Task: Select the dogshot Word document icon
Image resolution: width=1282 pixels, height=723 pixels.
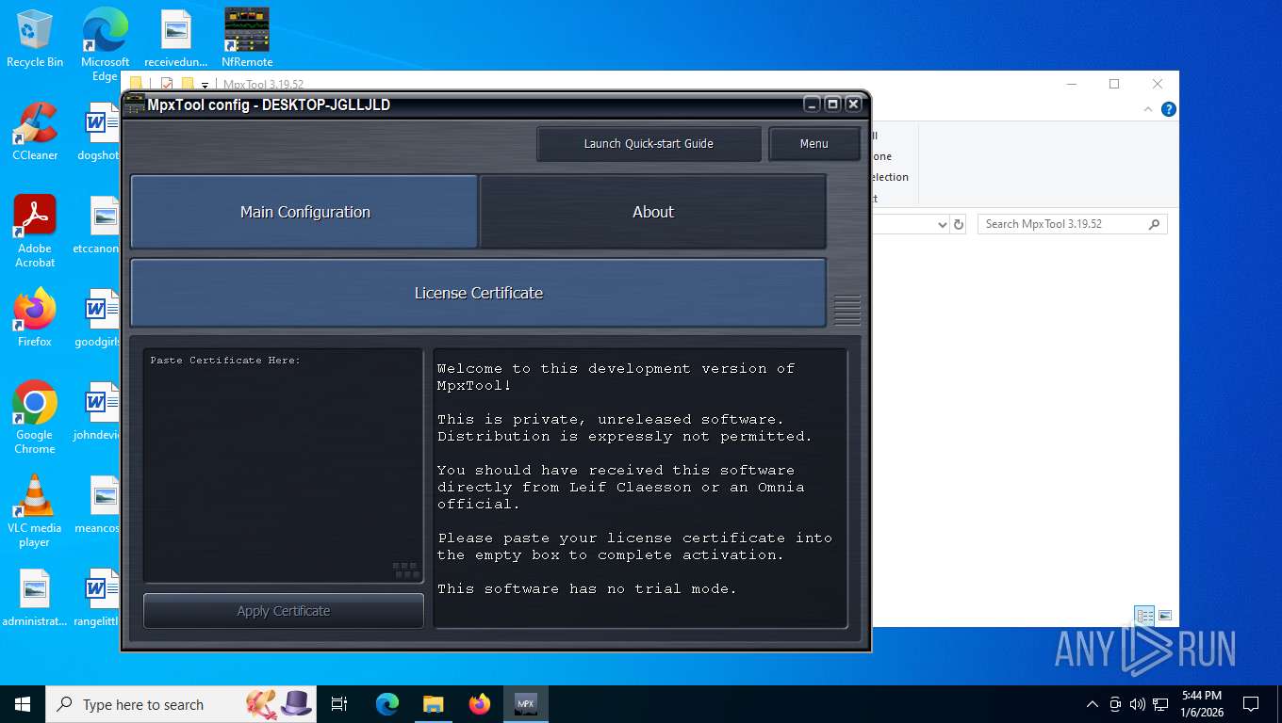Action: 98,132
